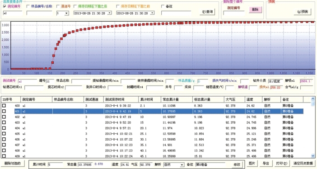Check the box for row 405
This screenshot has height=169, width=317.
click(4, 134)
